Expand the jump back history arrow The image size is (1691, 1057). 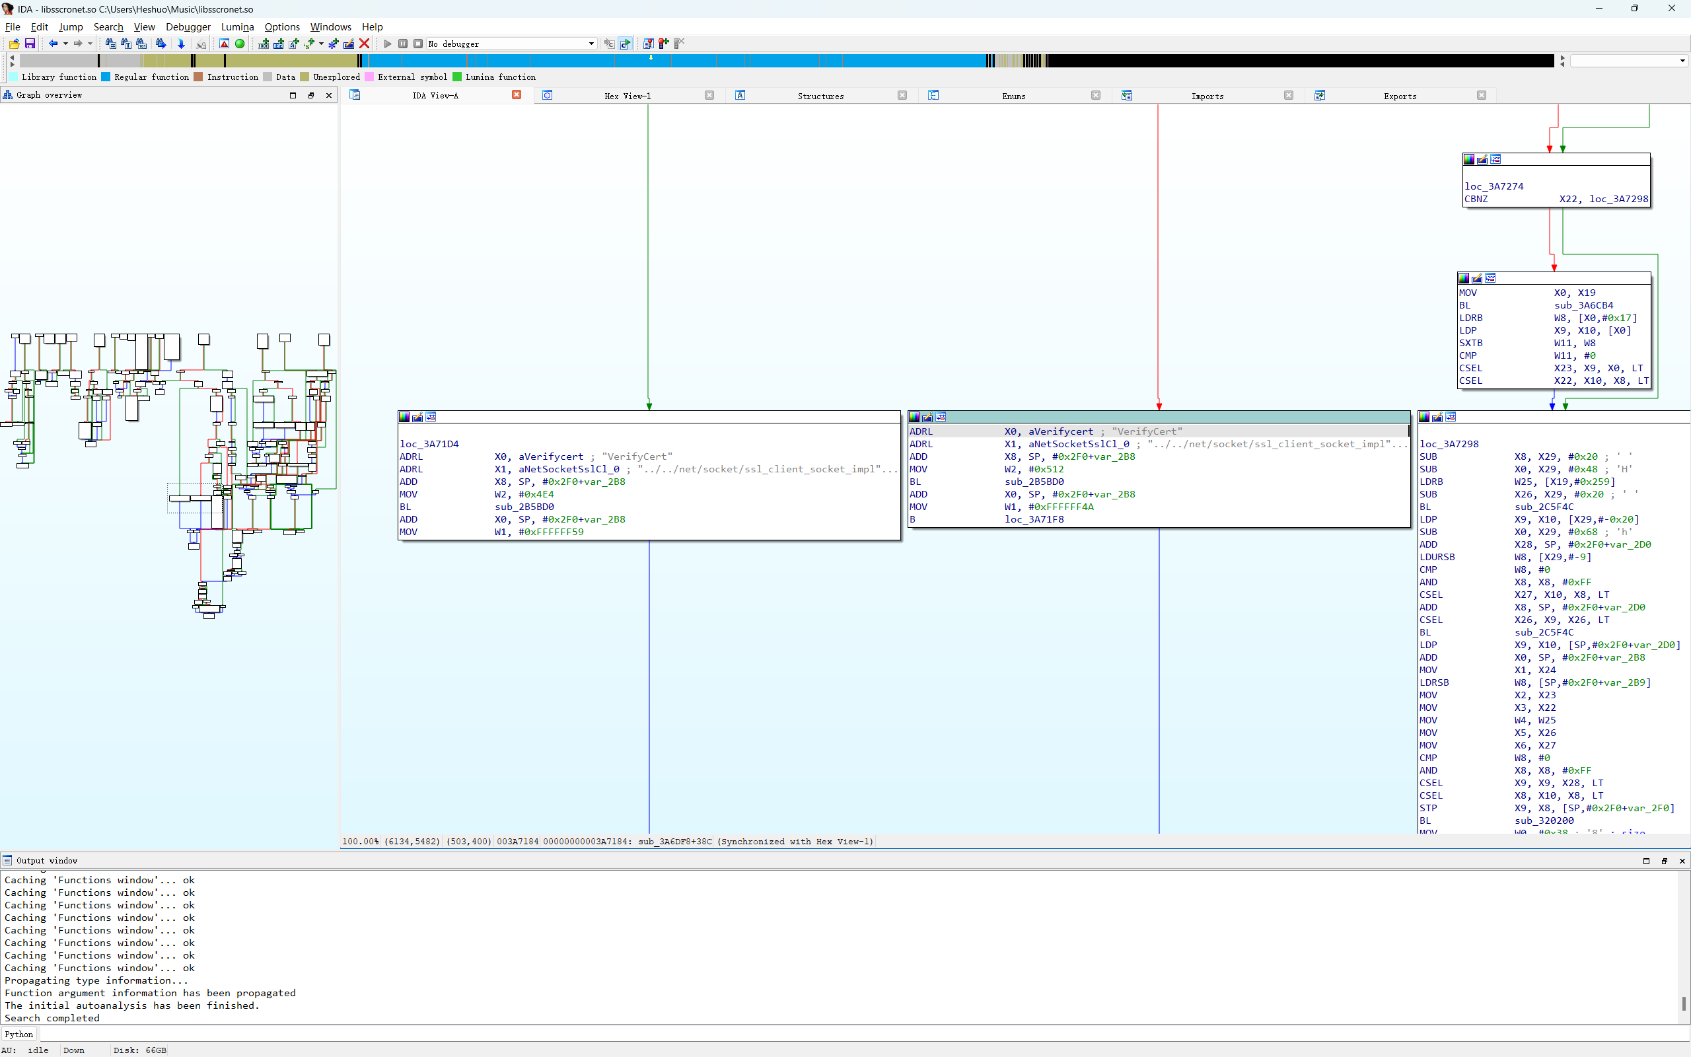click(65, 44)
